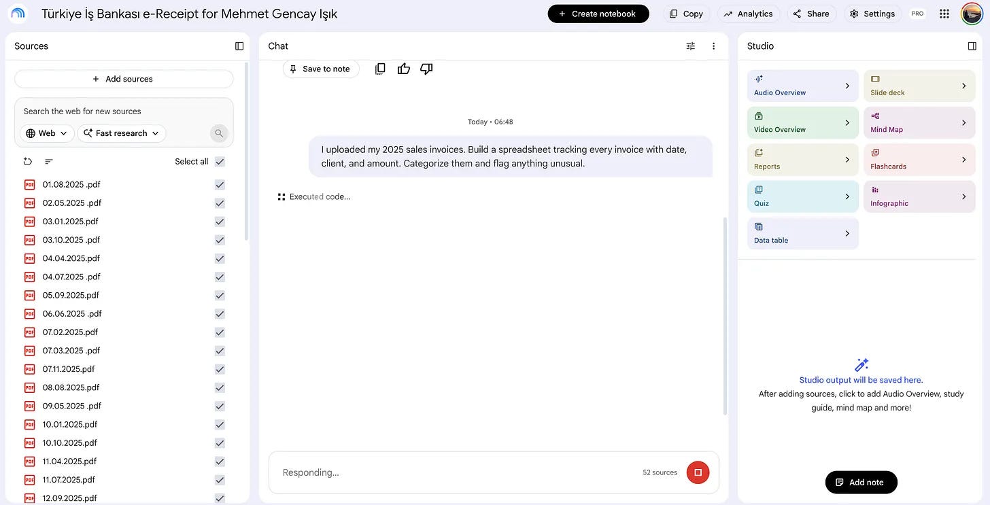Image resolution: width=990 pixels, height=505 pixels.
Task: Click the Mind Map icon
Action: click(875, 116)
